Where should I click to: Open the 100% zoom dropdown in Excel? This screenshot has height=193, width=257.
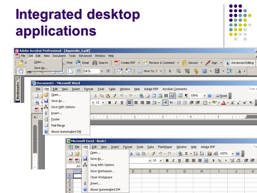pyautogui.click(x=233, y=154)
